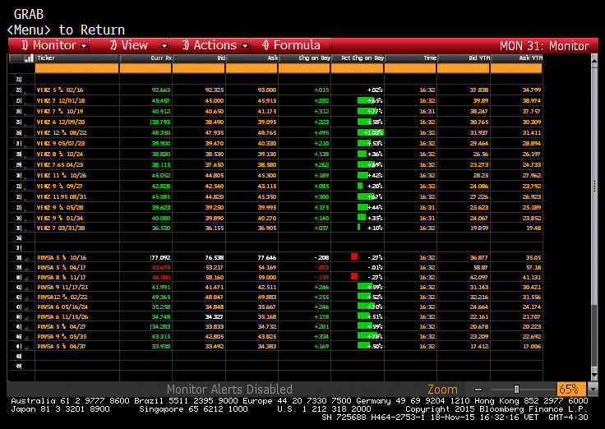Expand the Actions menu dropdown arrow
The image size is (605, 429).
(x=245, y=46)
